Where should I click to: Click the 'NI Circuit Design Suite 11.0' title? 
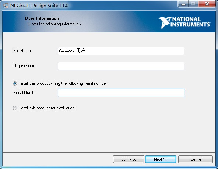[39, 6]
